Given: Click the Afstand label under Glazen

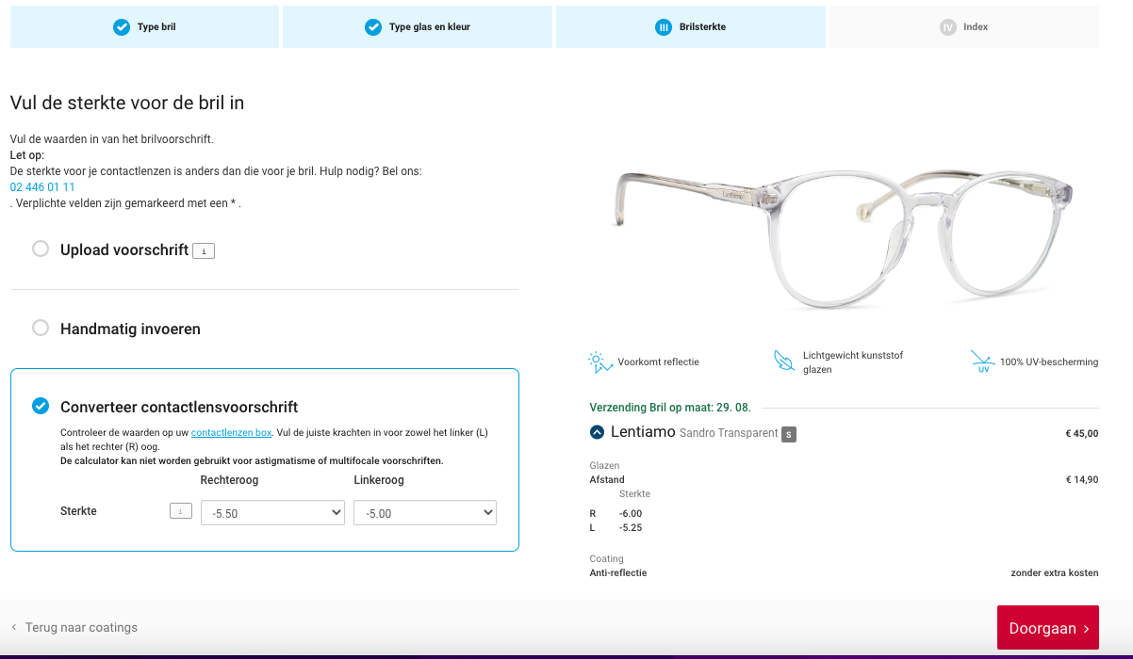Looking at the screenshot, I should (607, 480).
